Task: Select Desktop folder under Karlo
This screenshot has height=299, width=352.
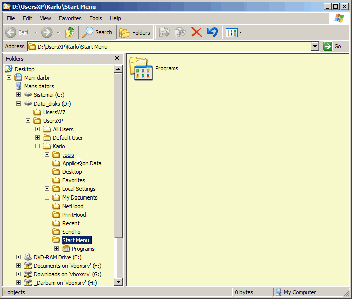Action: [72, 172]
